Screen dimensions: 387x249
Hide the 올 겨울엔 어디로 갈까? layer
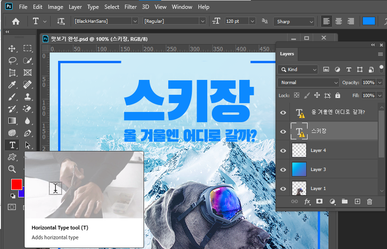pos(283,112)
